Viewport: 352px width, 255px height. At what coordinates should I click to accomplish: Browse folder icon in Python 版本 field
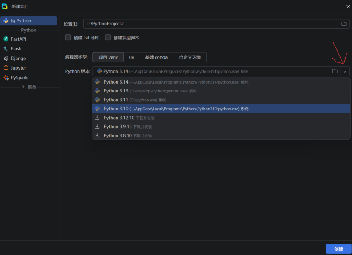tap(335, 71)
